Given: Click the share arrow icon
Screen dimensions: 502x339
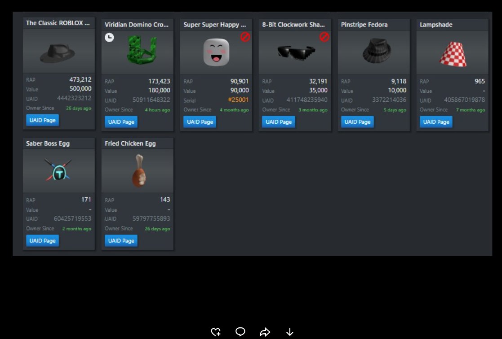Looking at the screenshot, I should (x=265, y=332).
